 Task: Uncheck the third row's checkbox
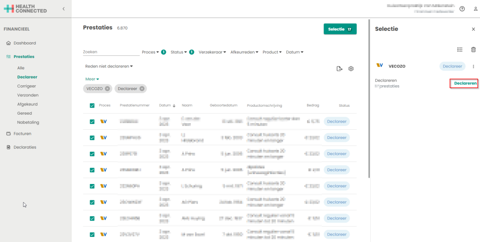point(92,154)
